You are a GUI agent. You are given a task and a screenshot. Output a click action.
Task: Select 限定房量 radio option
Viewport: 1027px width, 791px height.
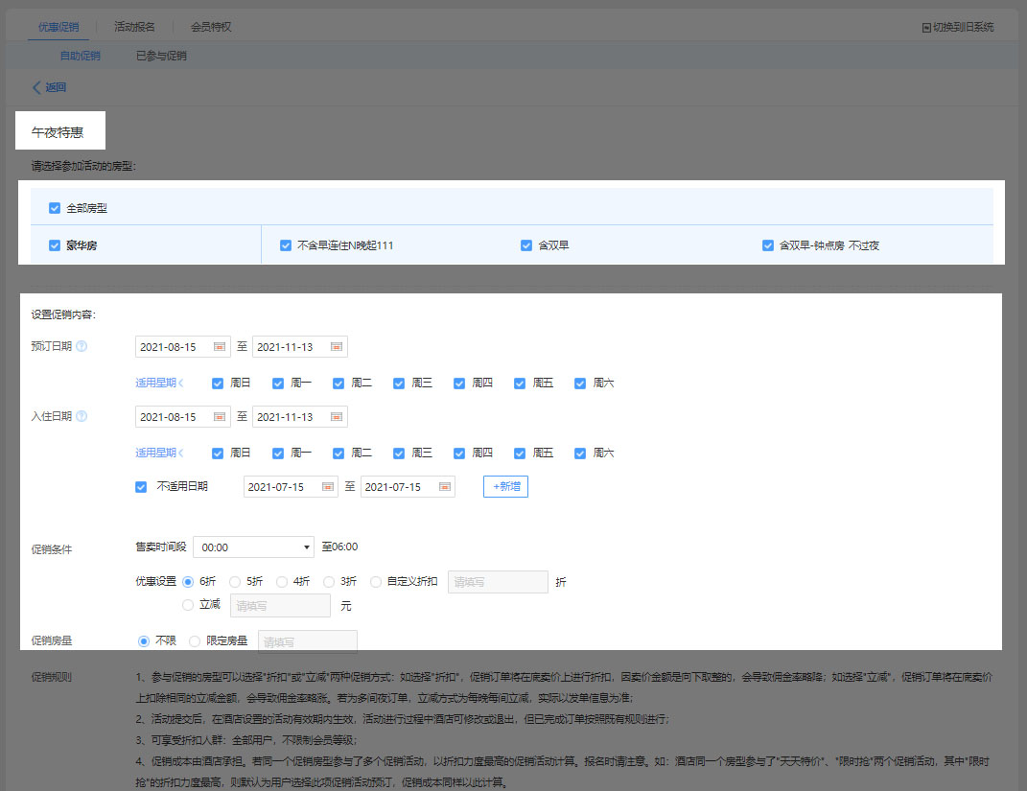click(x=195, y=641)
